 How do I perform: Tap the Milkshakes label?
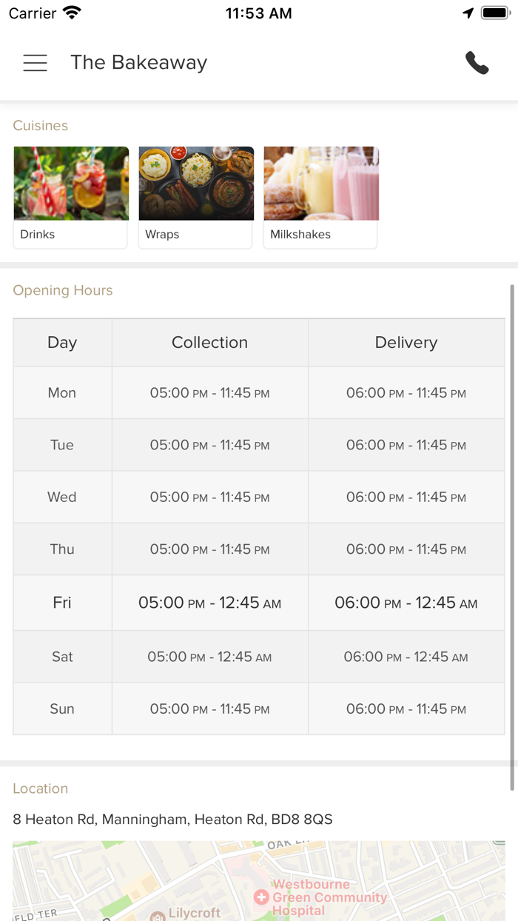[x=300, y=235]
